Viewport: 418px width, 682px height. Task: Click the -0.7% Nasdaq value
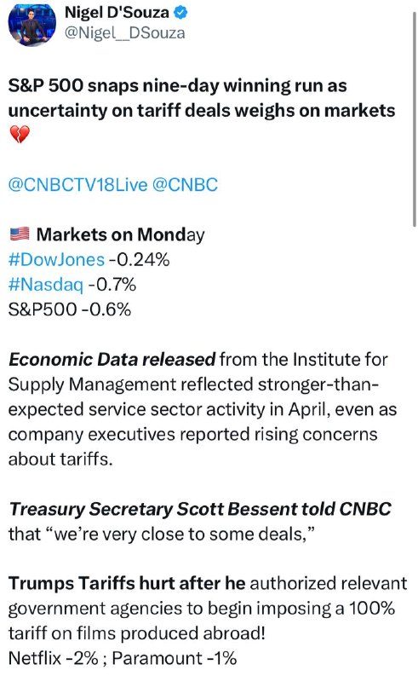pyautogui.click(x=112, y=285)
